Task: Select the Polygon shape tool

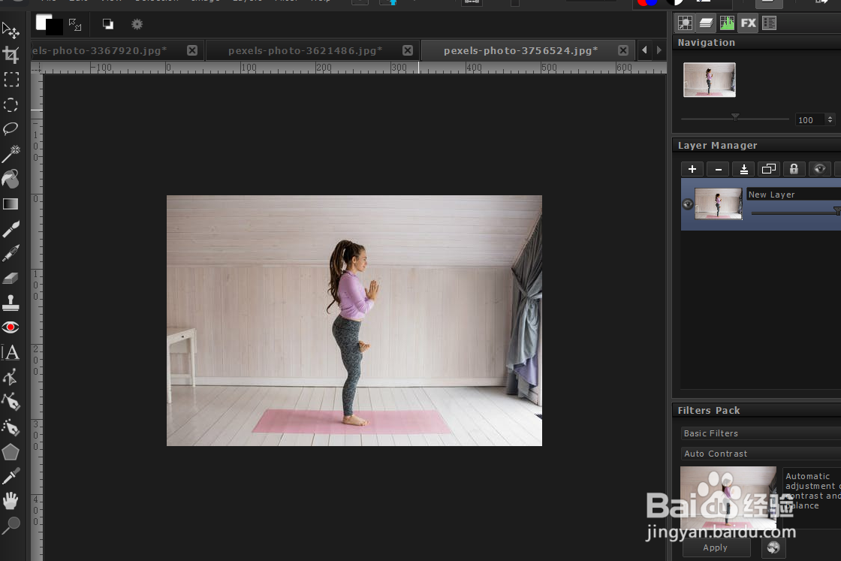Action: tap(11, 451)
